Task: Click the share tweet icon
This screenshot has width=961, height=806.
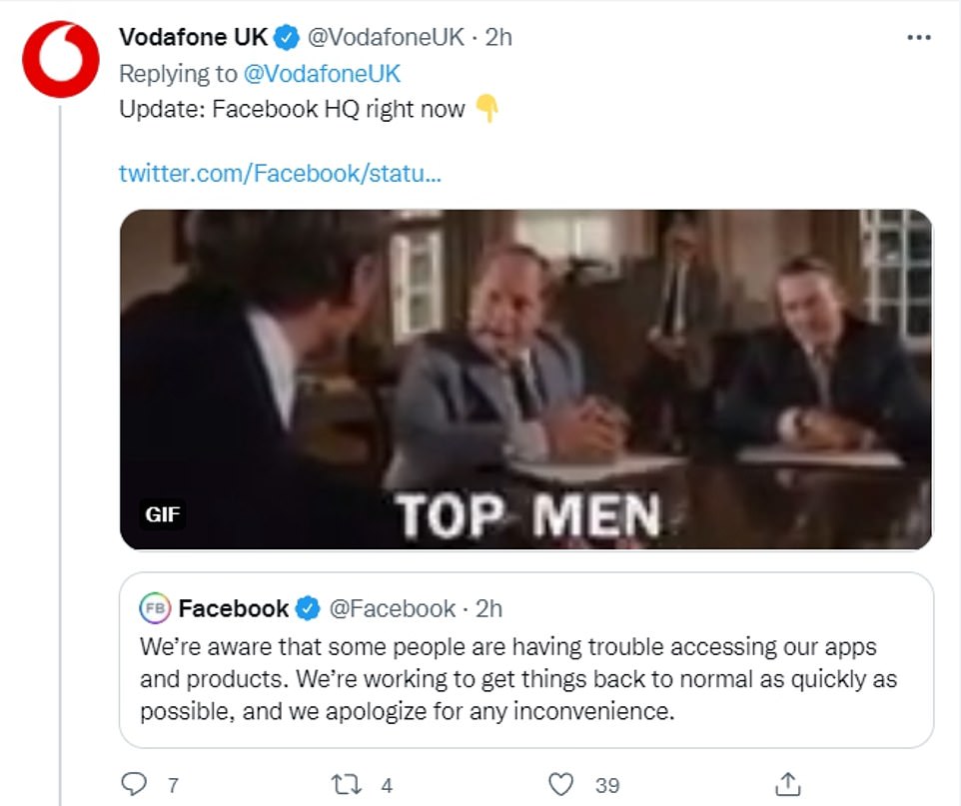Action: click(788, 785)
